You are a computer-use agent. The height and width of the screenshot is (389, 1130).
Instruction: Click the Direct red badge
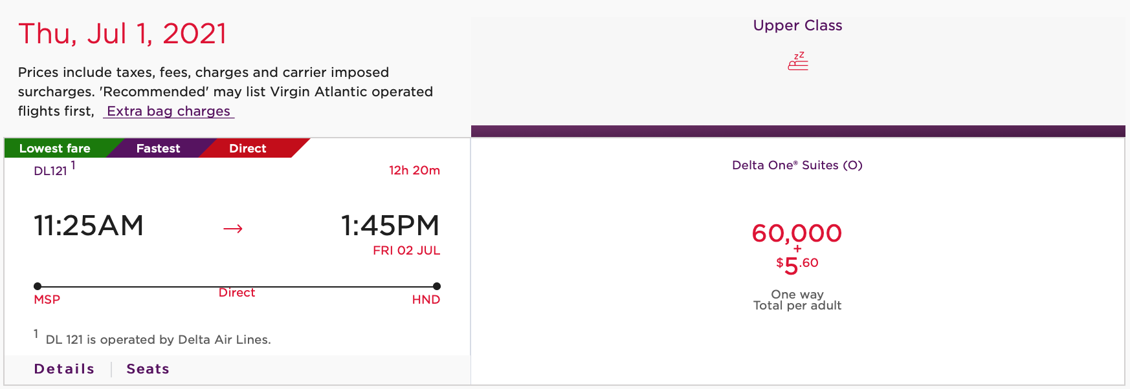point(247,148)
